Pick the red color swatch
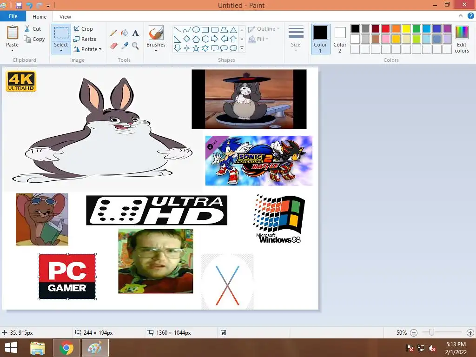 [386, 29]
